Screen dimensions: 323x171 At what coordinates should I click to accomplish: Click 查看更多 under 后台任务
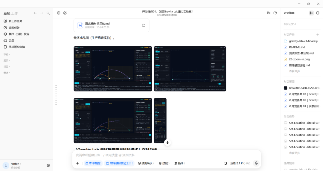[294, 153]
